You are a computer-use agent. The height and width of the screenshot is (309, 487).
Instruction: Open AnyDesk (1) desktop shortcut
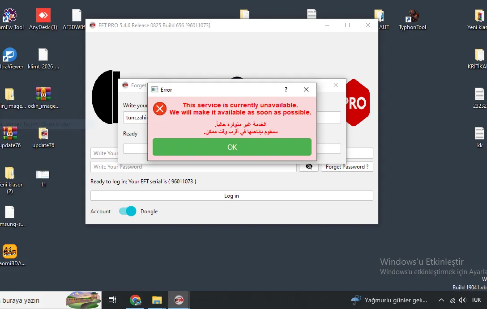43,19
